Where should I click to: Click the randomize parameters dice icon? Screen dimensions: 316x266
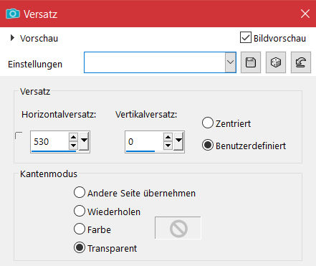[x=276, y=62]
